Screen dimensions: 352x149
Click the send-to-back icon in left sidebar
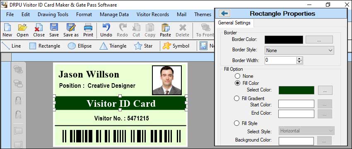pyautogui.click(x=18, y=84)
